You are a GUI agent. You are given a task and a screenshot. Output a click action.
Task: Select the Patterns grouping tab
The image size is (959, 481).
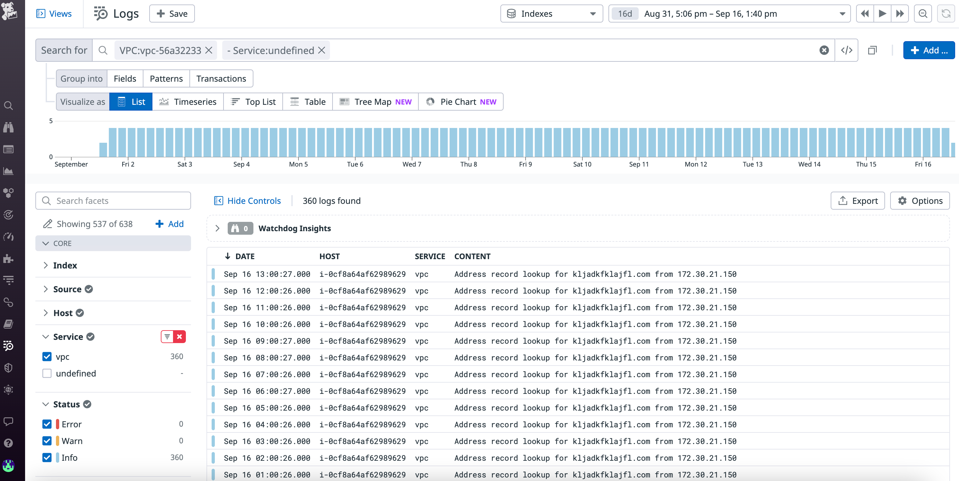pyautogui.click(x=166, y=78)
